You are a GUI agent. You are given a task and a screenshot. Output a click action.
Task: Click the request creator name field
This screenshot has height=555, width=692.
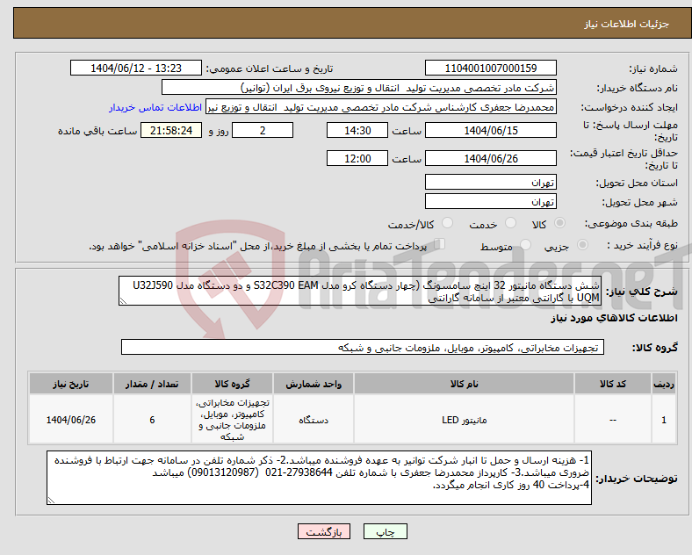381,107
